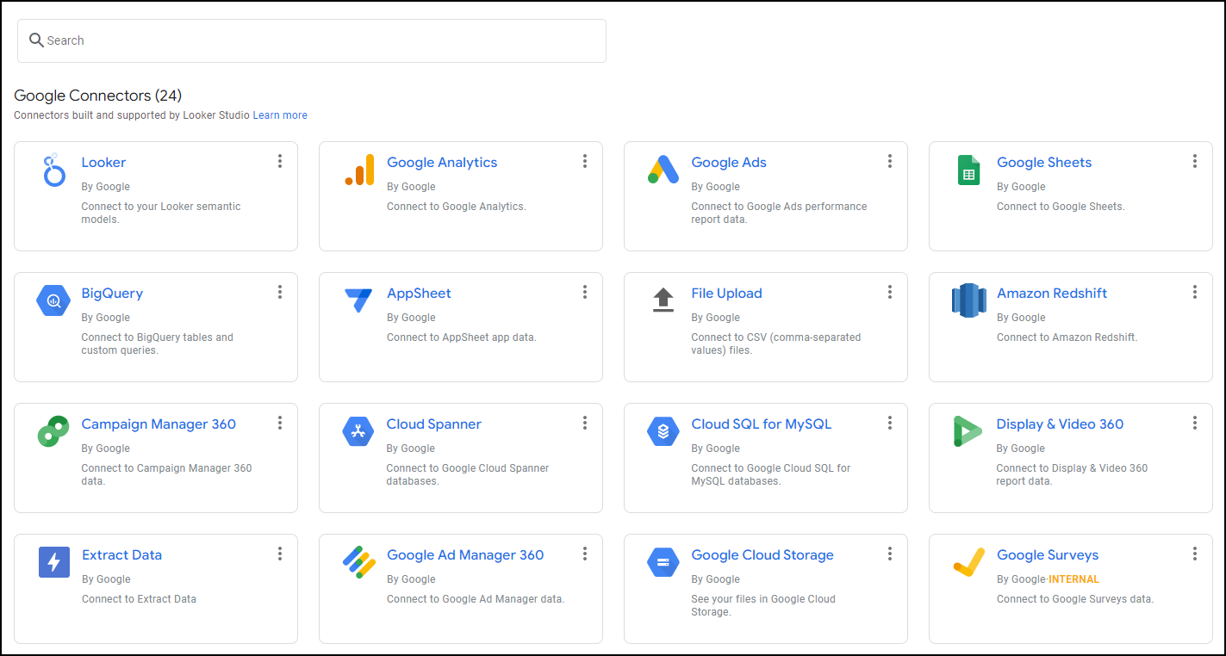Viewport: 1226px width, 656px height.
Task: Click the Google Ads logo icon
Action: [x=663, y=170]
